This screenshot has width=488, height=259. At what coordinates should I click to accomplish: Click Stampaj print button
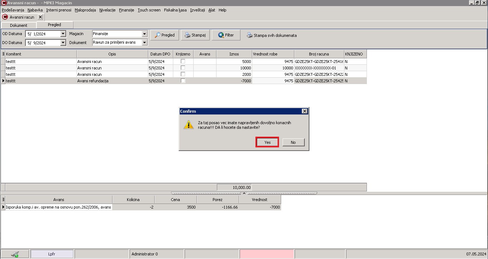195,35
